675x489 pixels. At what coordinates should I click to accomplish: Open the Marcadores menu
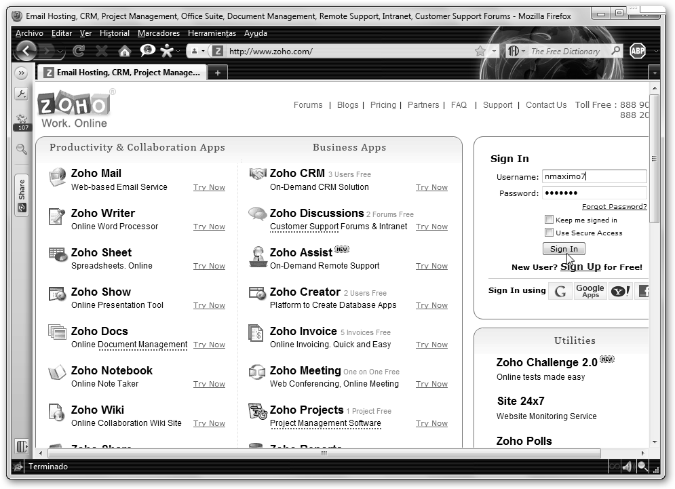(x=158, y=33)
